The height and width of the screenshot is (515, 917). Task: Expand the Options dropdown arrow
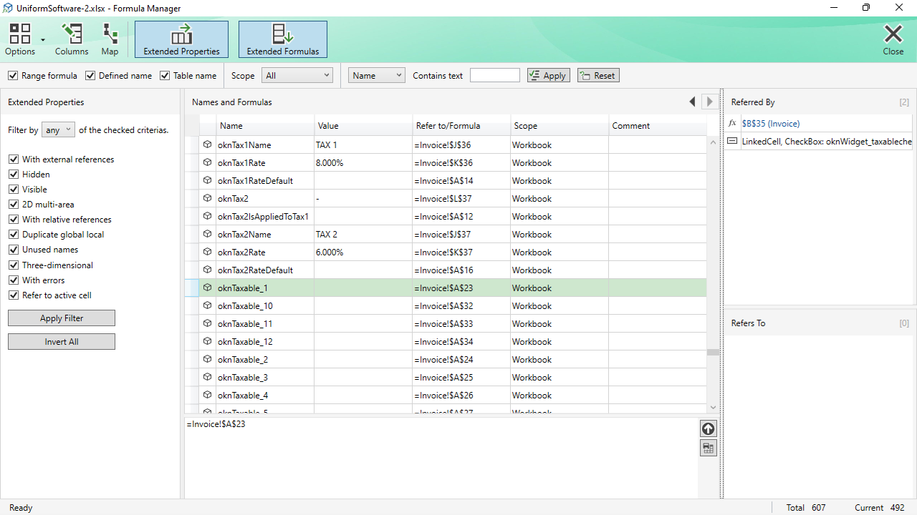click(x=43, y=40)
